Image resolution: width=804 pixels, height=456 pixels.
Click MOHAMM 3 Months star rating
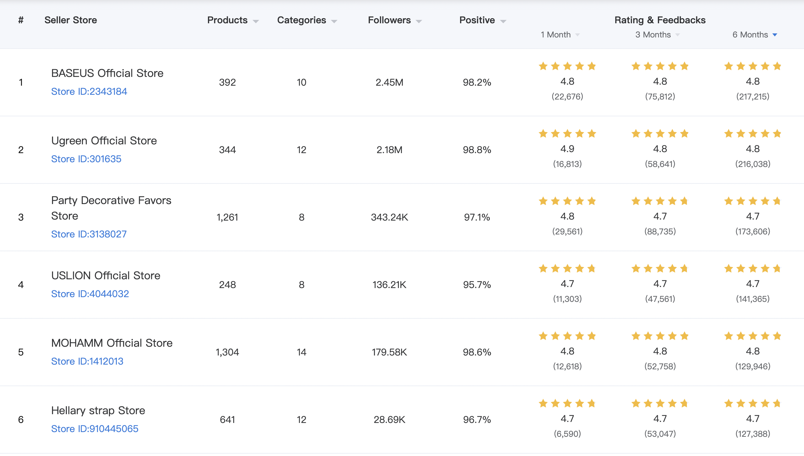(660, 336)
